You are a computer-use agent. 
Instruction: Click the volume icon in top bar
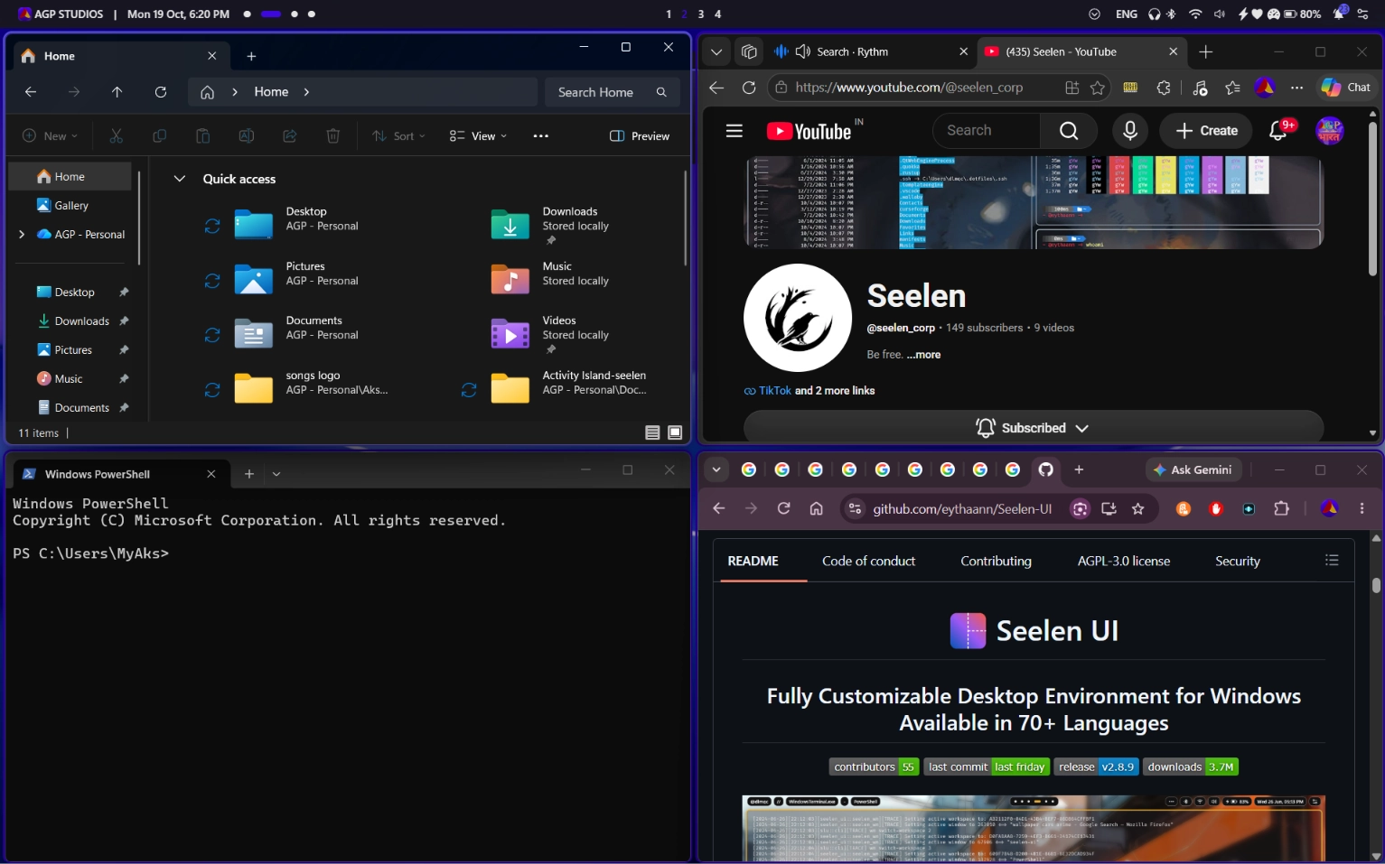click(x=1219, y=14)
